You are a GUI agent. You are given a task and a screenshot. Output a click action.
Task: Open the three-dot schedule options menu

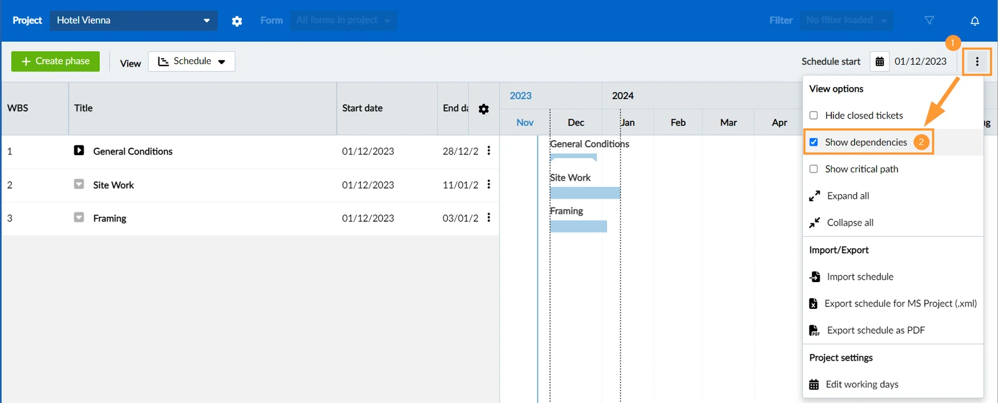[977, 61]
